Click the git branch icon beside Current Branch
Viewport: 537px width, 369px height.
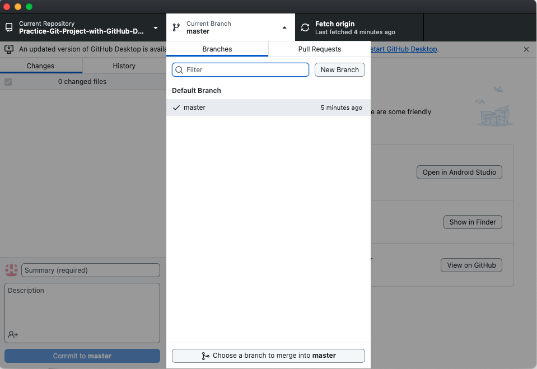176,27
